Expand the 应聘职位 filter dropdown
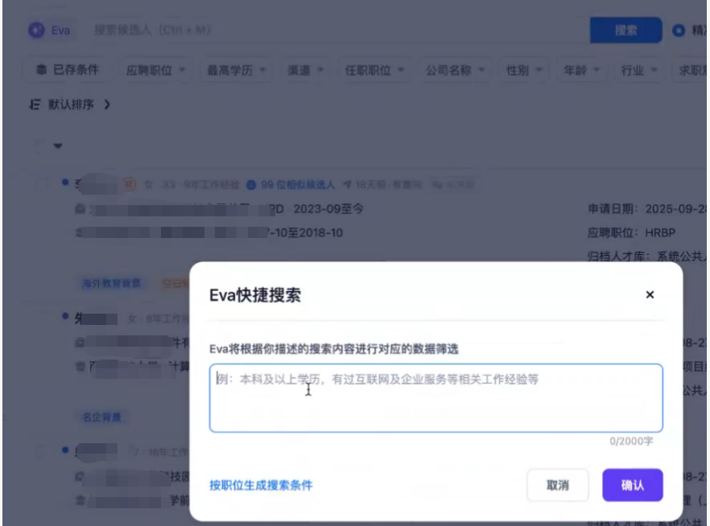The image size is (710, 526). click(155, 70)
